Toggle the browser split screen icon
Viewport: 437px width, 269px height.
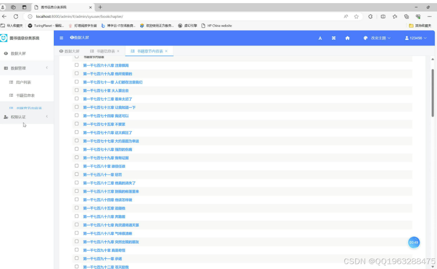coord(383,16)
